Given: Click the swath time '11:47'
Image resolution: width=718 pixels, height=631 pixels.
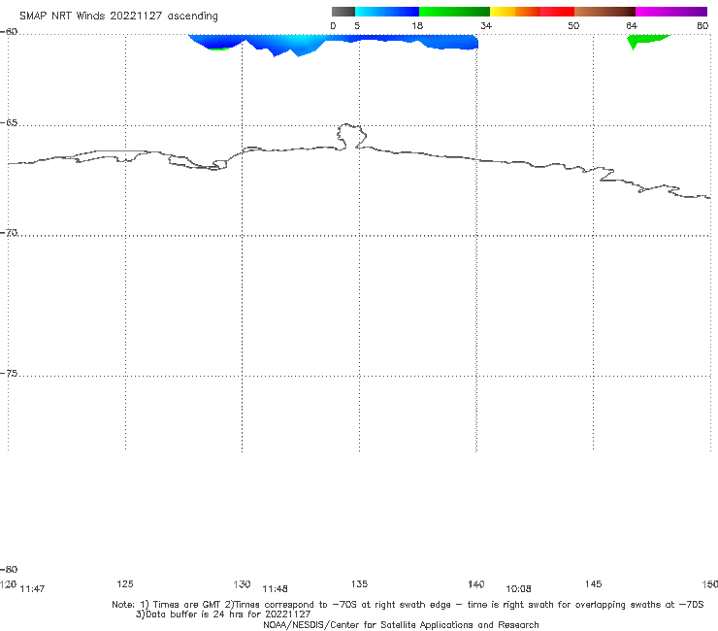Looking at the screenshot, I should [32, 589].
